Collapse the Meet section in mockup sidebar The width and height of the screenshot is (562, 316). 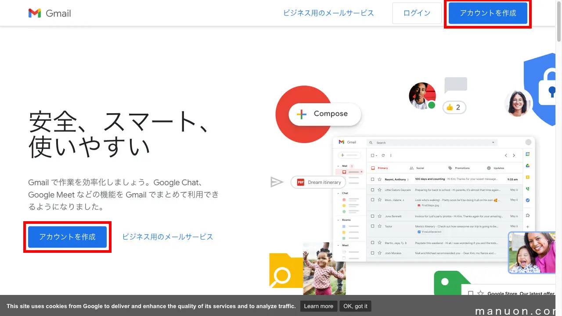click(339, 245)
